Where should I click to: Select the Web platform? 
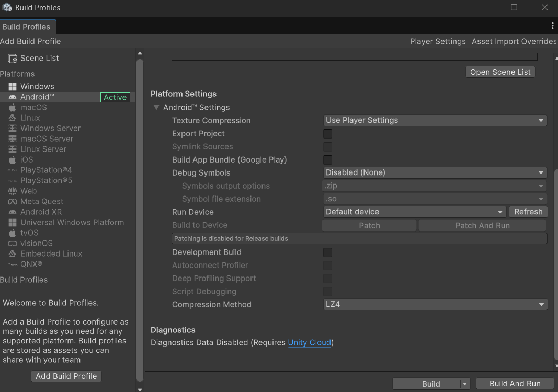point(28,191)
